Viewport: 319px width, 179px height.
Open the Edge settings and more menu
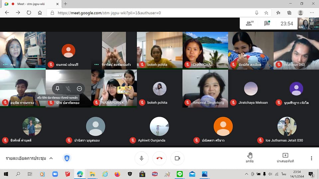(312, 13)
